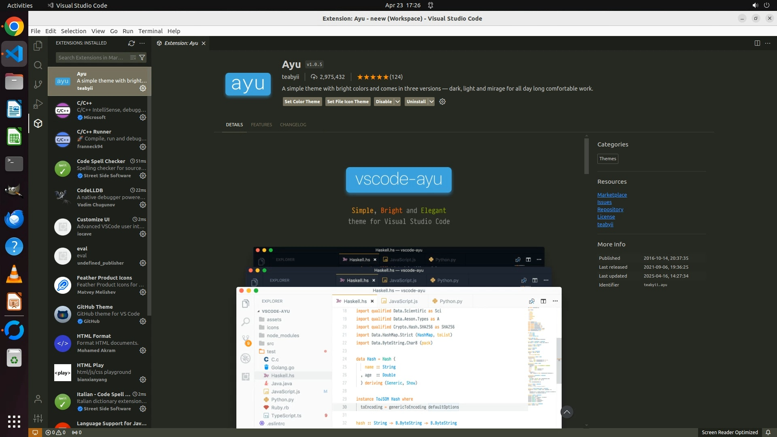Open the Terminal menu

pos(150,31)
